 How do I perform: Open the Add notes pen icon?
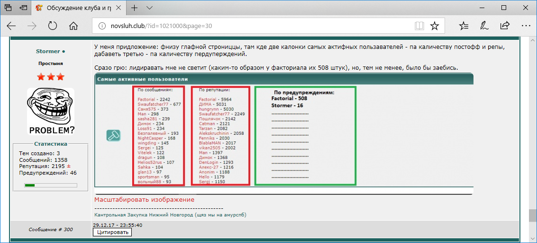484,26
